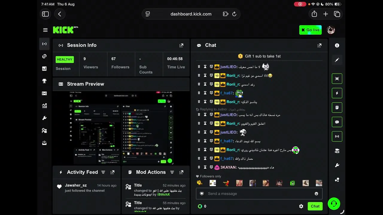Toggle the Stream Preview widget in right sidebar
This screenshot has width=383, height=215.
coord(337,79)
